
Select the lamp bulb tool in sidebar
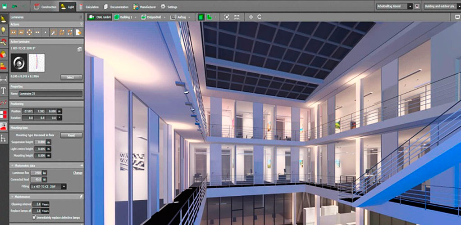point(4,31)
